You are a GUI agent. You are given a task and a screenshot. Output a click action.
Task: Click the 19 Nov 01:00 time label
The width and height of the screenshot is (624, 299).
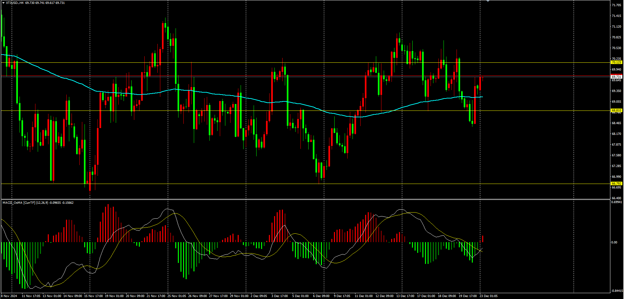click(114, 296)
